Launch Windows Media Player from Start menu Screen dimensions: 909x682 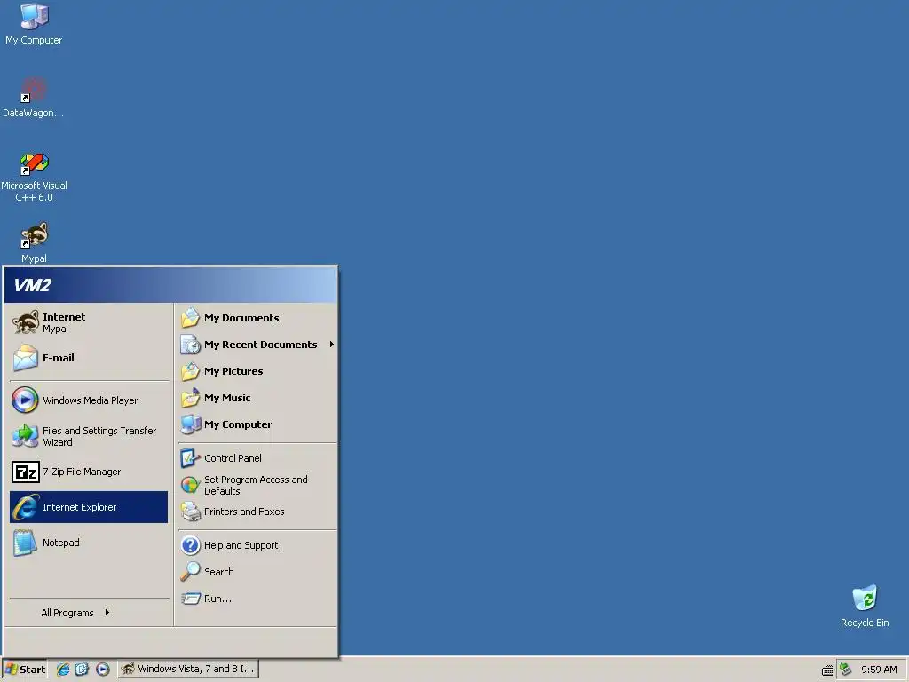(x=89, y=400)
